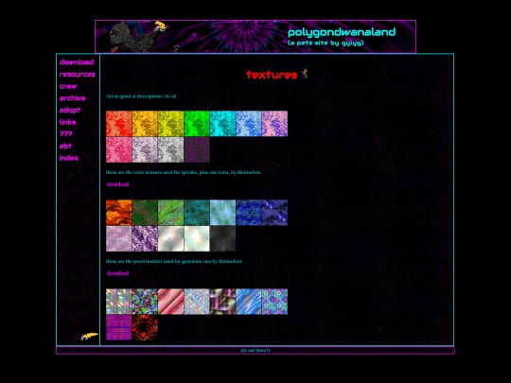Click the small critter beside textures heading
The image size is (511, 383).
tap(305, 73)
